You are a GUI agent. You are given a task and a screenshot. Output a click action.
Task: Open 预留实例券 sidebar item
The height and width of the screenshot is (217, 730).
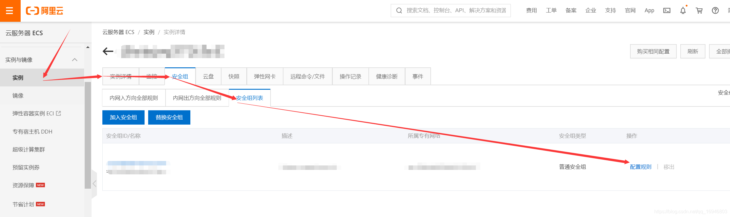(x=26, y=167)
